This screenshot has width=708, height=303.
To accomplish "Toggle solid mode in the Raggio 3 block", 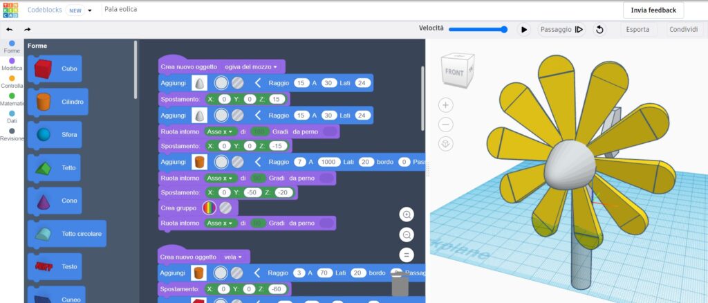I will (x=221, y=273).
